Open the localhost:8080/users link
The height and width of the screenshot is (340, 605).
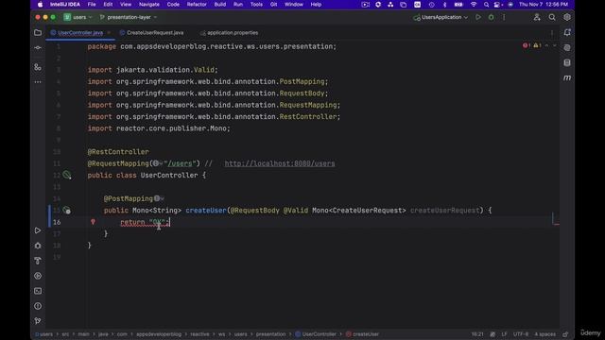pyautogui.click(x=280, y=163)
